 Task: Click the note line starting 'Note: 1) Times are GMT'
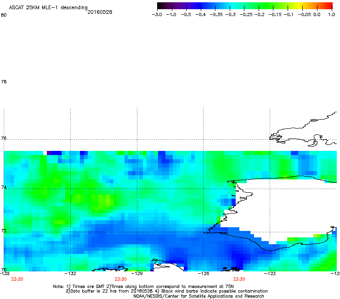click(143, 287)
